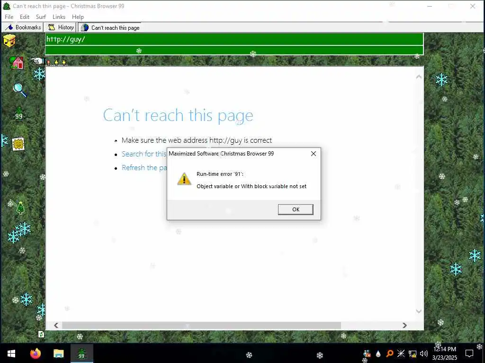Screen dimensions: 485x363
Task: Open the Bookmarks tab
Action: coord(23,27)
